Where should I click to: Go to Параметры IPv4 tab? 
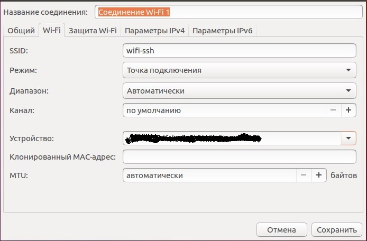point(154,31)
